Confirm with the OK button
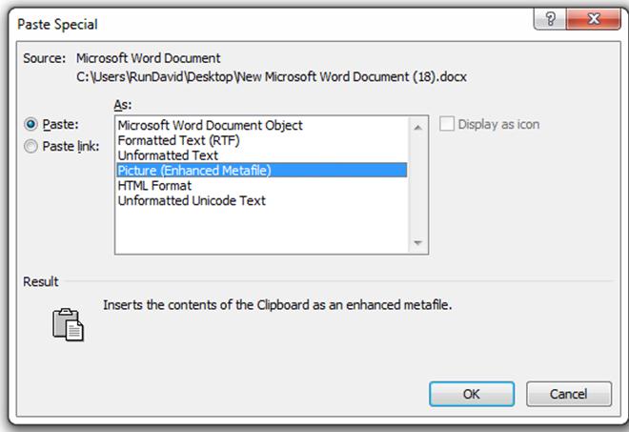Image resolution: width=629 pixels, height=432 pixels. (x=472, y=394)
